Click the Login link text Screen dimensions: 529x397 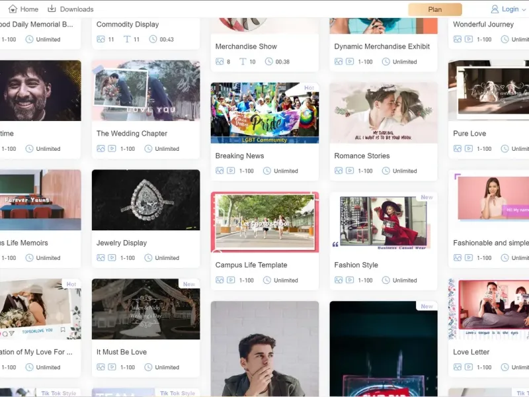pyautogui.click(x=510, y=9)
